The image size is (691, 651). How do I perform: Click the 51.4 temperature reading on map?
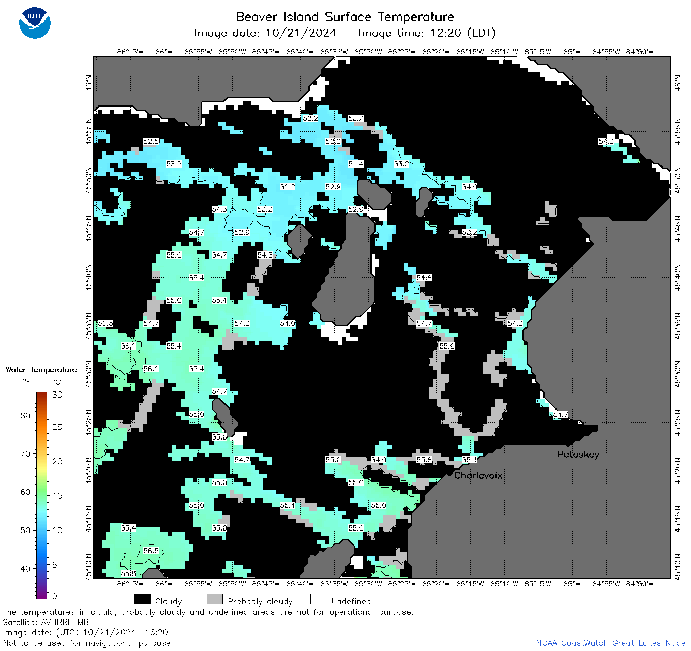point(356,164)
